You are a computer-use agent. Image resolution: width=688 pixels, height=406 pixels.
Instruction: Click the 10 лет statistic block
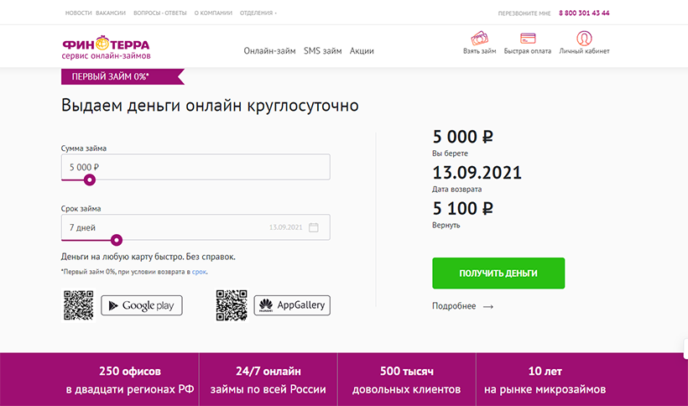(545, 380)
